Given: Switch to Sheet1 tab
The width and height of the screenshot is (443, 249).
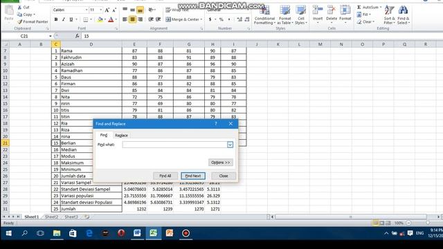Looking at the screenshot, I should pos(31,216).
